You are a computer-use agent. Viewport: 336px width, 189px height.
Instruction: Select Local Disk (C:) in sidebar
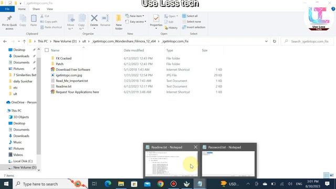(23, 161)
